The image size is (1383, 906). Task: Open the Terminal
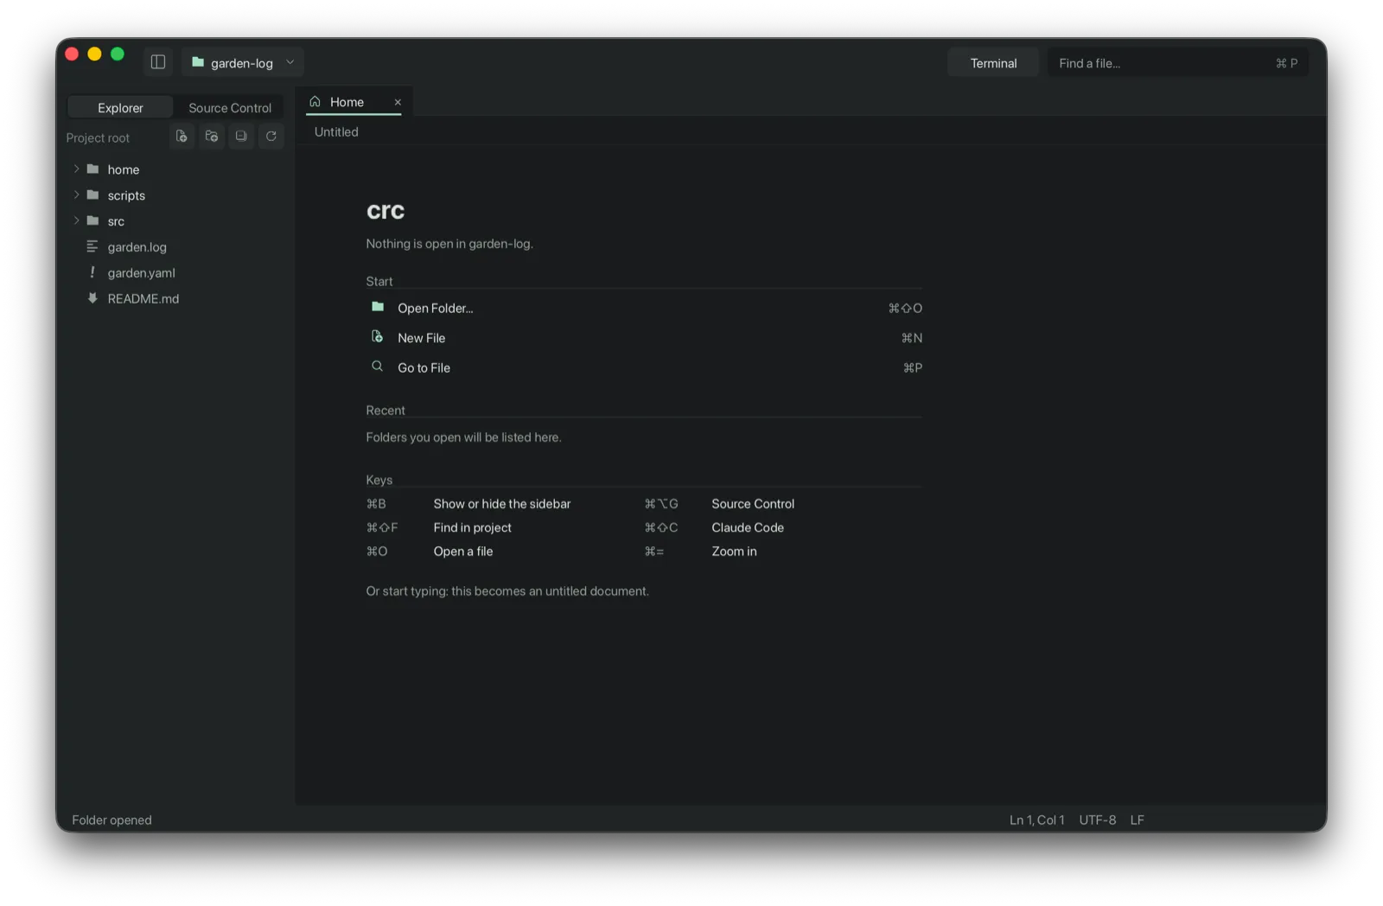[x=993, y=63]
